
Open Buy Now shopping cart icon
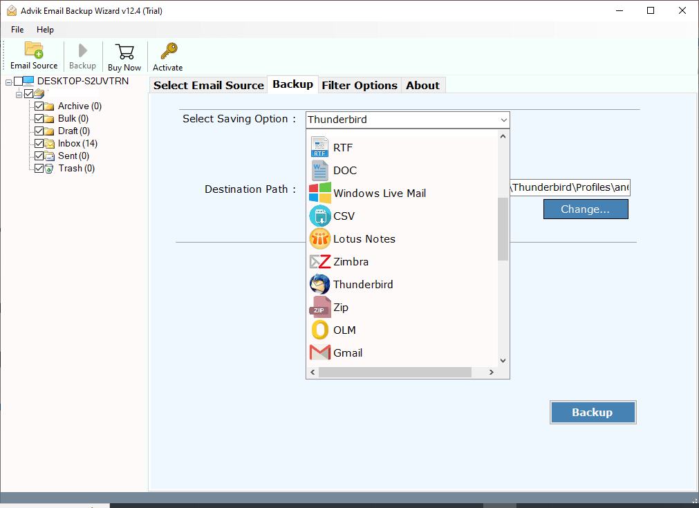[125, 52]
